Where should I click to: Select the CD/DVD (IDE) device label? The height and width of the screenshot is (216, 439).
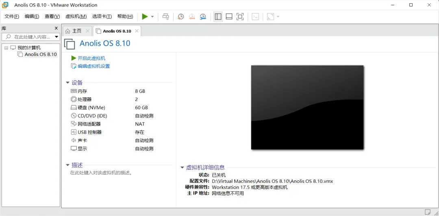(x=92, y=115)
